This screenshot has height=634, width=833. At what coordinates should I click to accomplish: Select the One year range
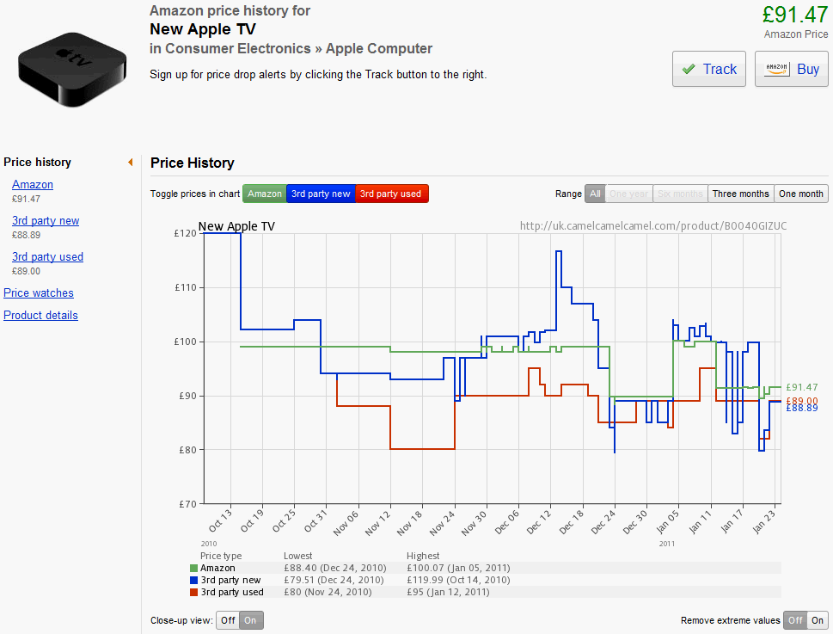[x=629, y=194]
